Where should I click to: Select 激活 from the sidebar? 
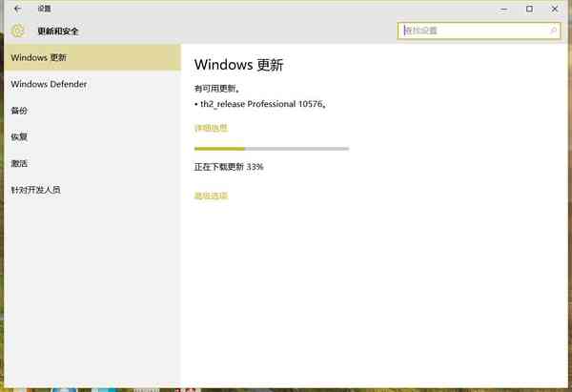19,163
